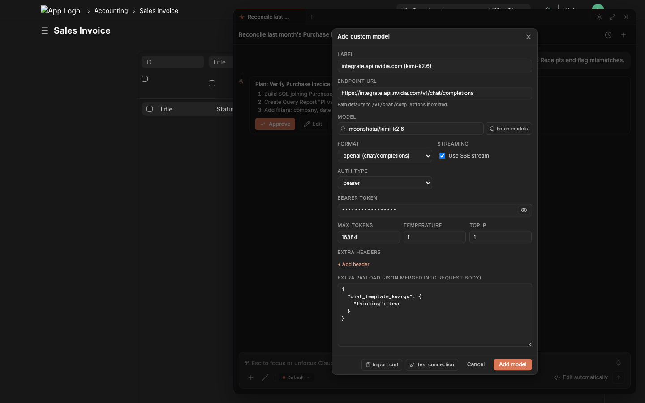Close the assistant panel
The image size is (645, 403).
(626, 17)
